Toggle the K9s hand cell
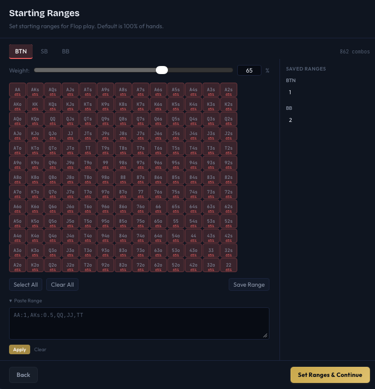This screenshot has height=389, width=375. tap(106, 105)
